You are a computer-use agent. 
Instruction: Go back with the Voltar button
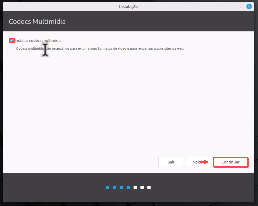pos(198,162)
